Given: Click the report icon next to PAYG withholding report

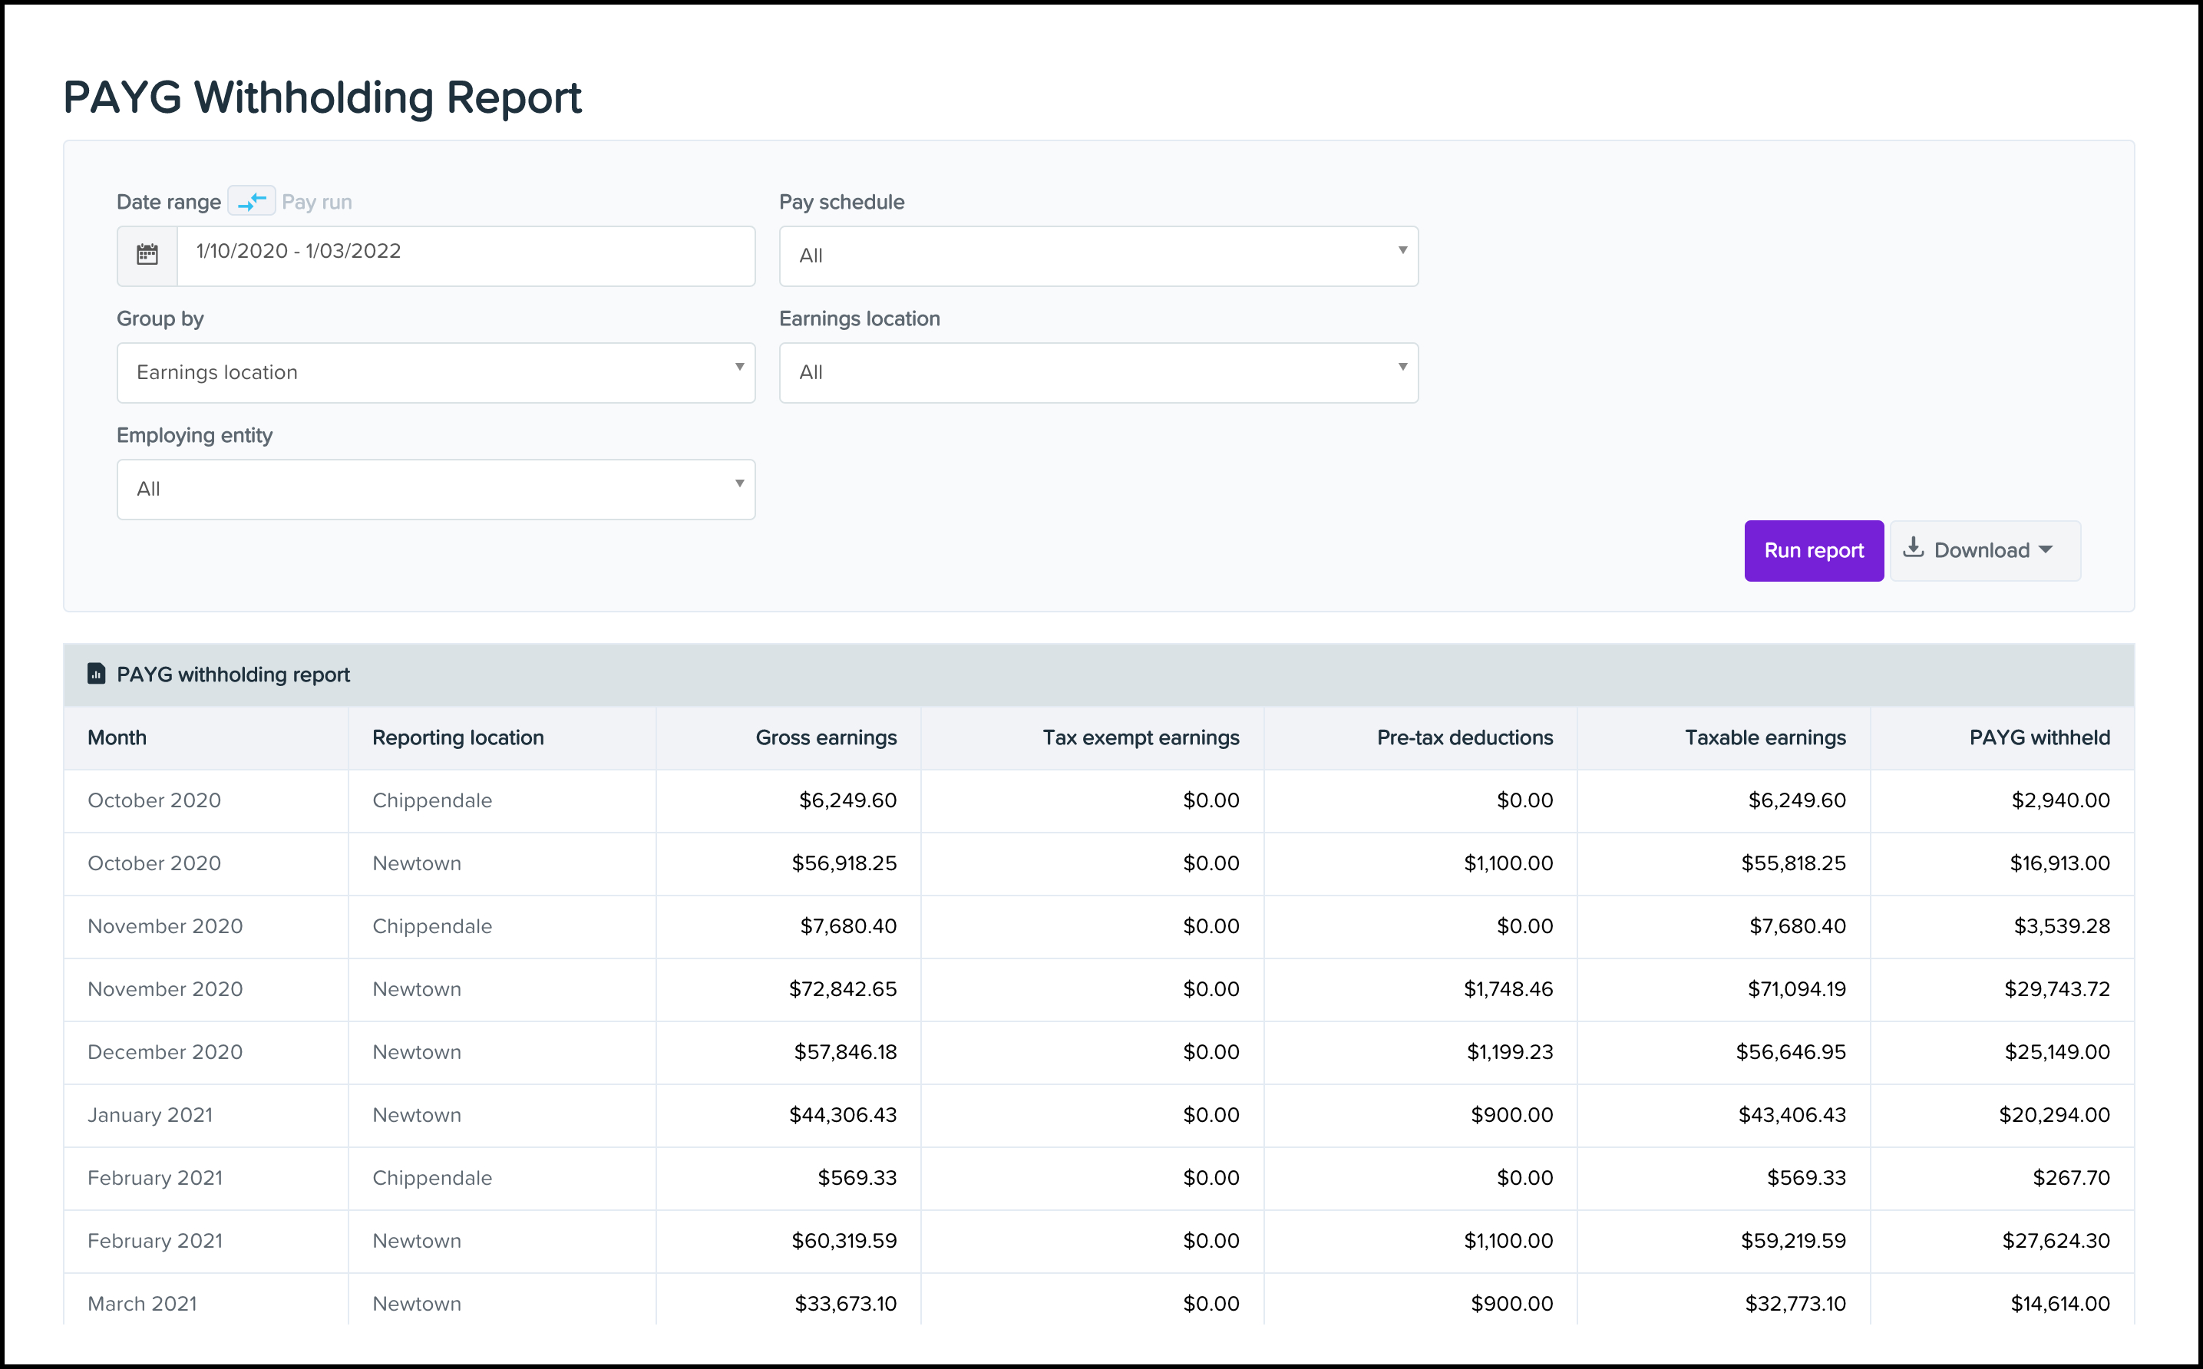Looking at the screenshot, I should (96, 674).
